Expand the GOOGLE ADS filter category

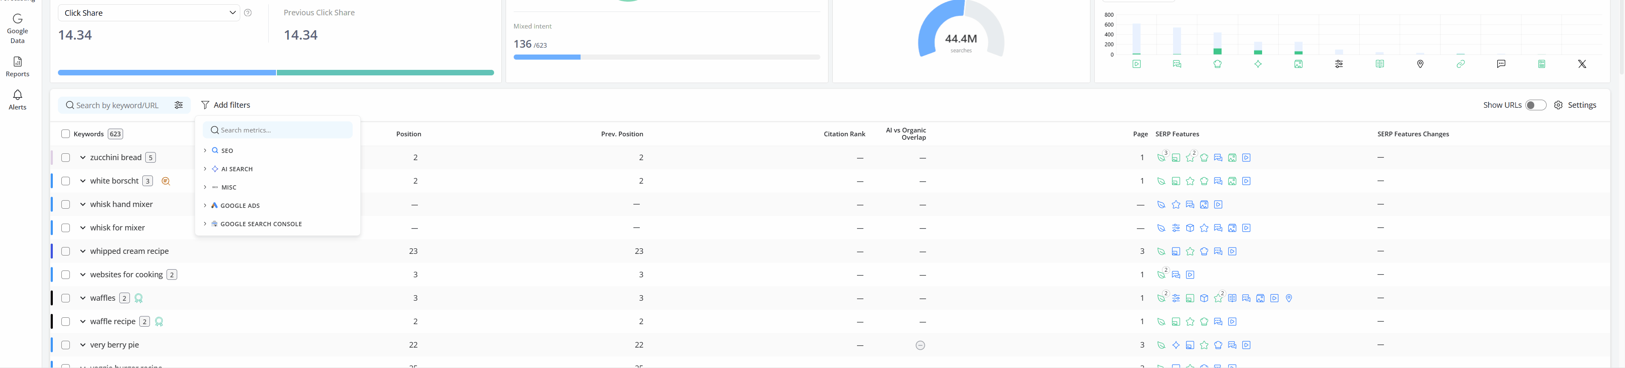[205, 205]
